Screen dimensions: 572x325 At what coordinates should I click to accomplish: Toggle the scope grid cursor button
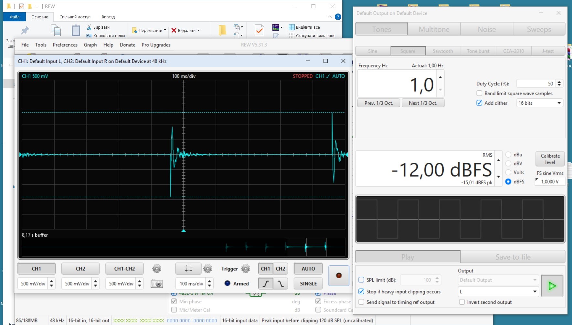188,269
